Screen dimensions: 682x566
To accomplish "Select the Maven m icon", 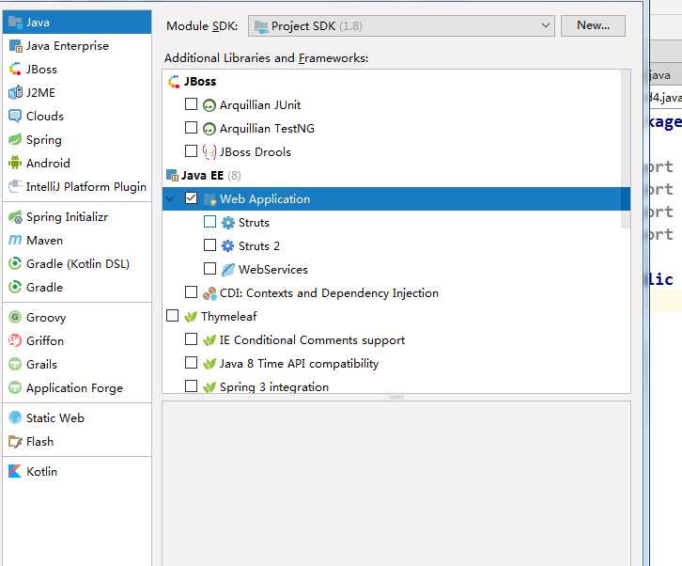I will point(15,241).
